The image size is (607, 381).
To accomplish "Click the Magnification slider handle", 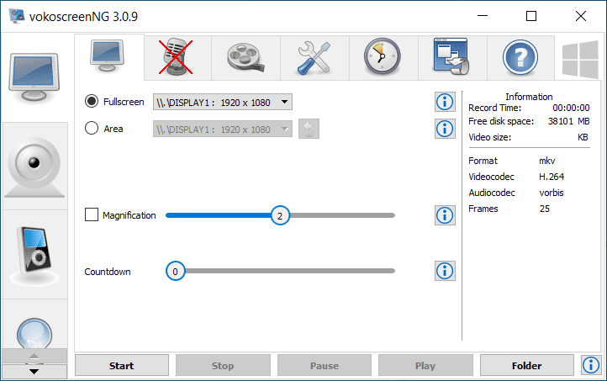I will point(280,215).
